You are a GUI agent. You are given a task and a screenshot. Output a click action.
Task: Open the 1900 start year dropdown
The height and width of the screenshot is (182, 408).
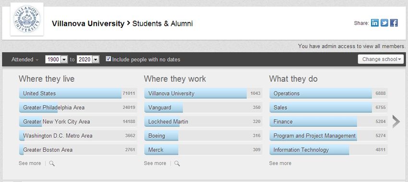pos(57,60)
